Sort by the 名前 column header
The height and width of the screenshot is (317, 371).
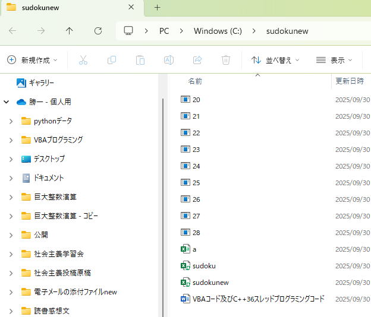pos(195,81)
